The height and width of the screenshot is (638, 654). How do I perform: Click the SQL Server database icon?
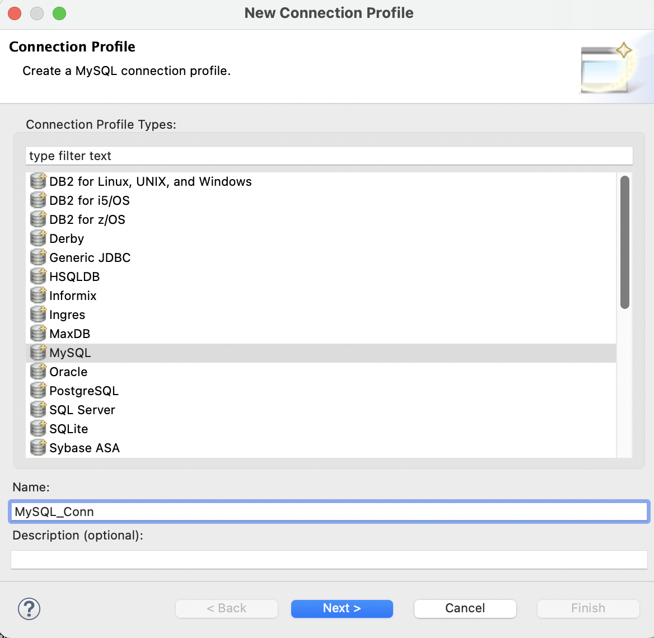click(x=38, y=410)
